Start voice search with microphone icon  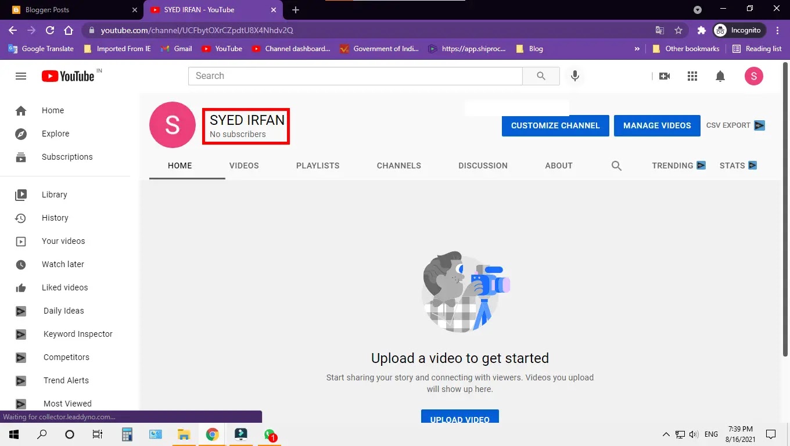[x=575, y=76]
